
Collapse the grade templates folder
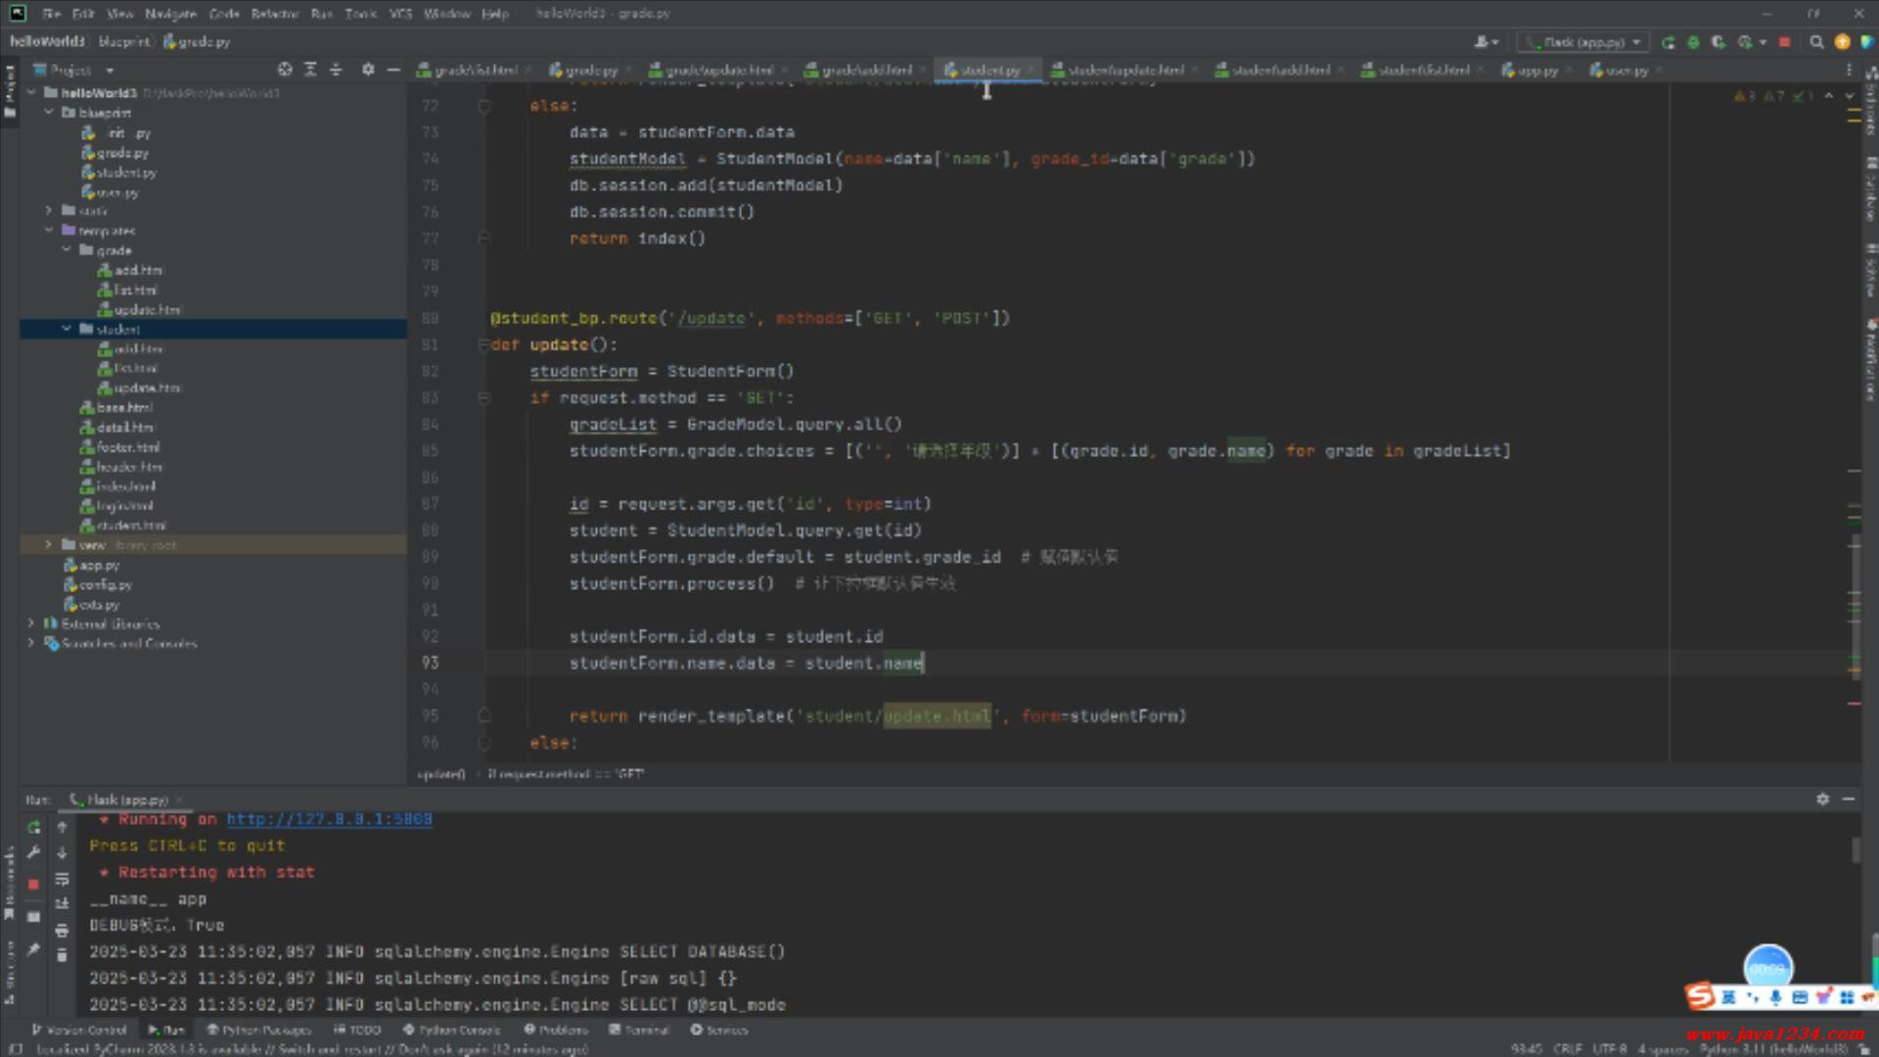67,251
